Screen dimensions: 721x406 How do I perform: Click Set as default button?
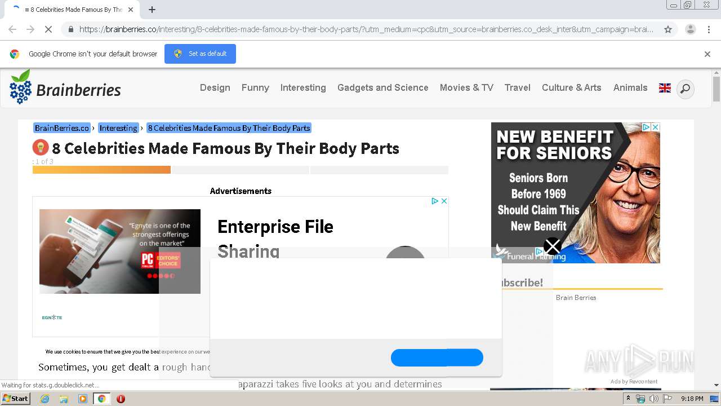200,54
